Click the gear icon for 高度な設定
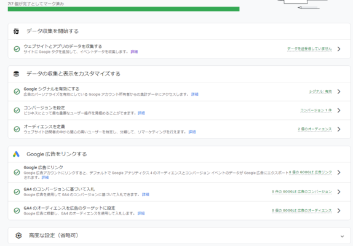Screen dimensions: 353x246 (18, 236)
